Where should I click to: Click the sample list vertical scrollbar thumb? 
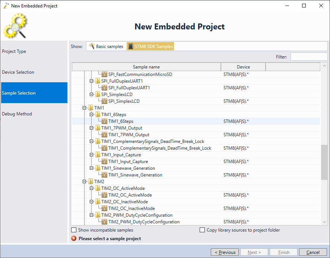pyautogui.click(x=324, y=162)
